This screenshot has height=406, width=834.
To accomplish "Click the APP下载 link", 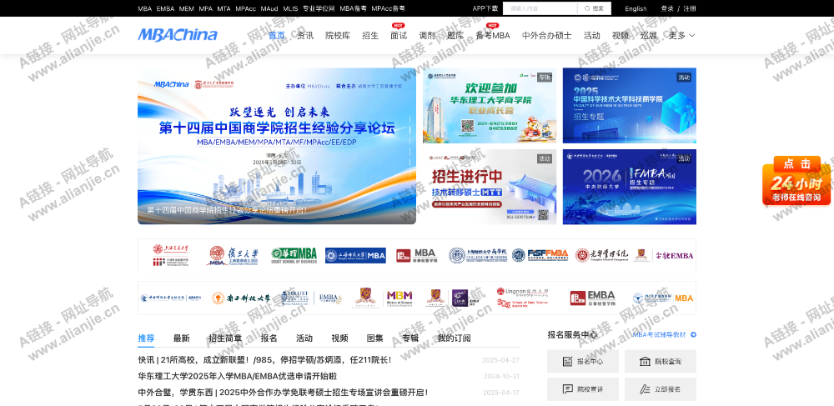I will 485,8.
